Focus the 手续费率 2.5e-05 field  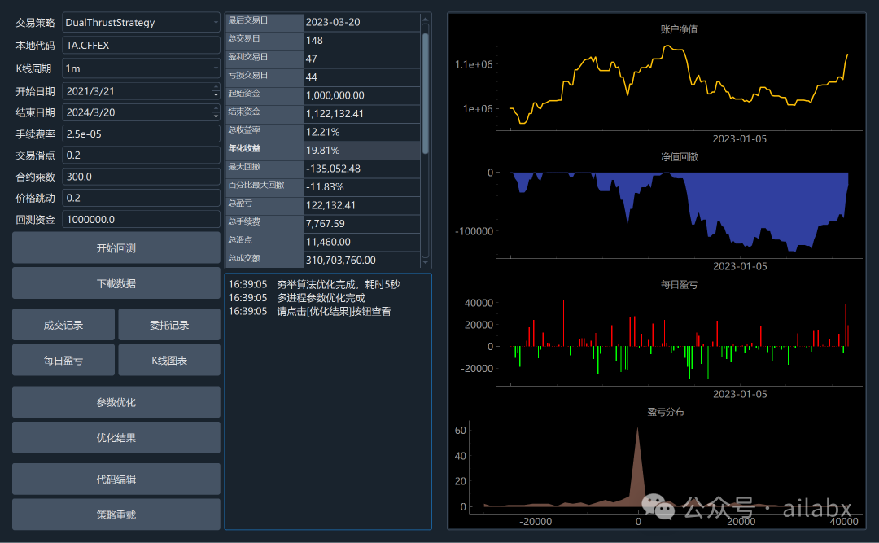click(141, 134)
